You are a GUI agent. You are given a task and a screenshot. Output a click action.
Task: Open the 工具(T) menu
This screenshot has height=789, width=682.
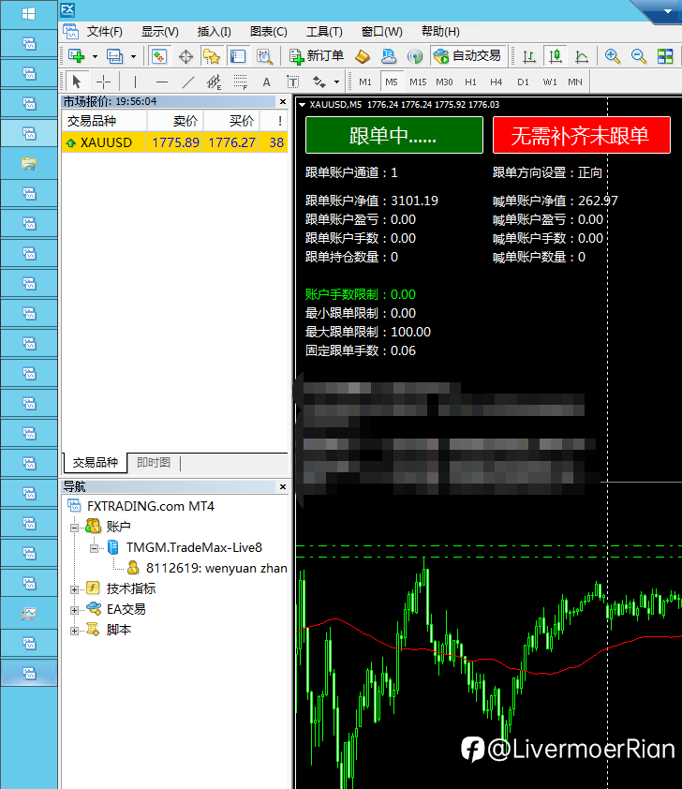click(324, 32)
